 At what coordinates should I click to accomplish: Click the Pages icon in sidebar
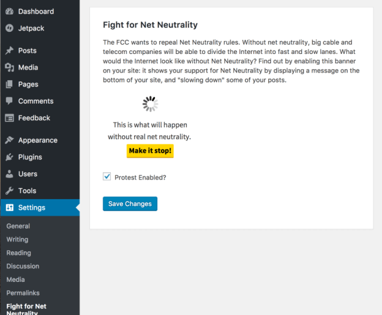9,84
